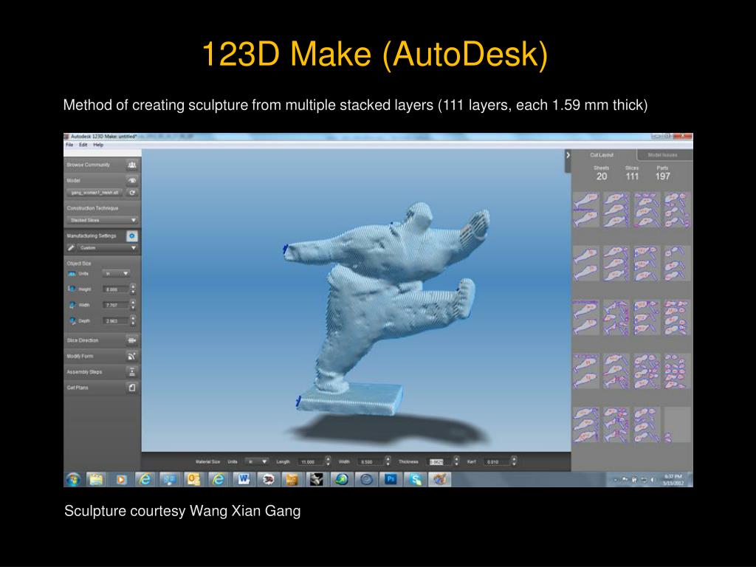Open Material Size units dropdown
Screen dimensions: 756x567
(x=257, y=462)
